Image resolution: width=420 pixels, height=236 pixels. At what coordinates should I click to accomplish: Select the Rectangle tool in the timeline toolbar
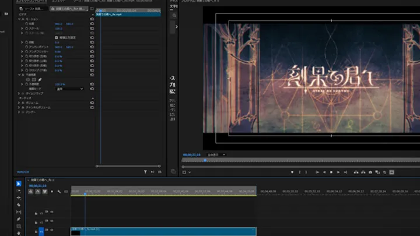[x=19, y=226]
